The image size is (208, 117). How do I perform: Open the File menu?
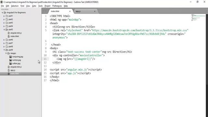coord(2,6)
